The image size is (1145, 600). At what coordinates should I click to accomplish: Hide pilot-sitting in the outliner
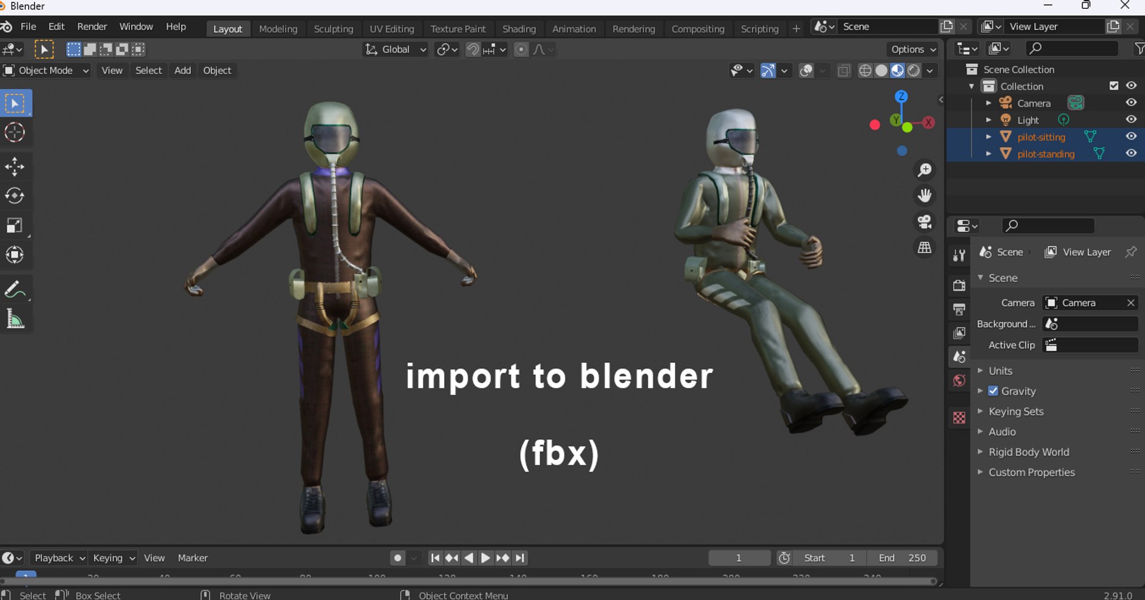[1131, 136]
